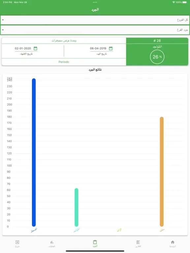Select the Inventory (الجرد) clipboard tab
The height and width of the screenshot is (253, 190).
[95, 244]
